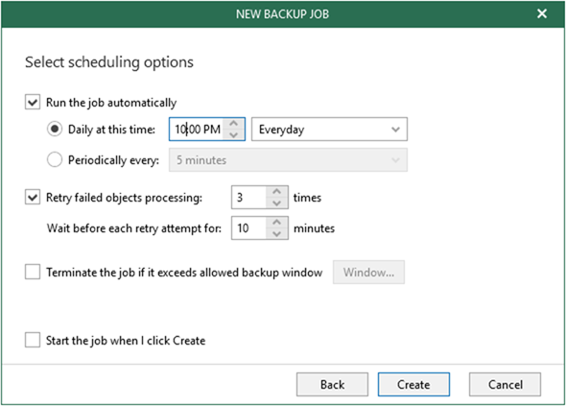Select Periodically every radio option

point(55,159)
